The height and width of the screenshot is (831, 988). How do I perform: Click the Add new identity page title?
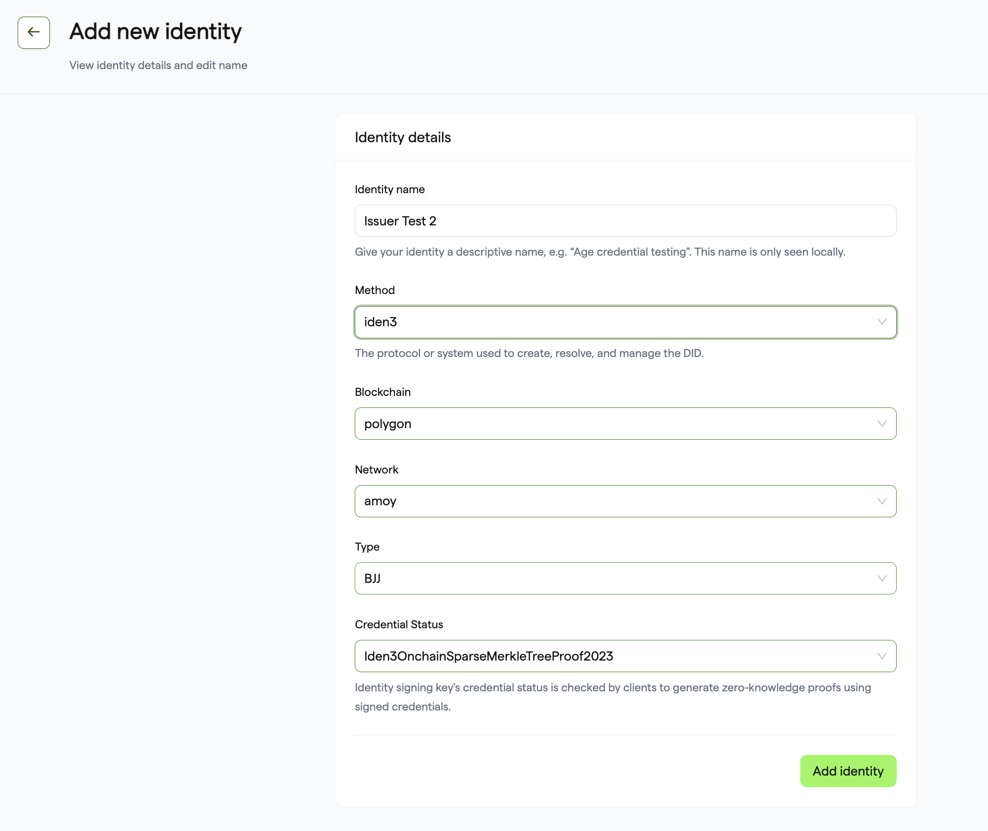[155, 31]
